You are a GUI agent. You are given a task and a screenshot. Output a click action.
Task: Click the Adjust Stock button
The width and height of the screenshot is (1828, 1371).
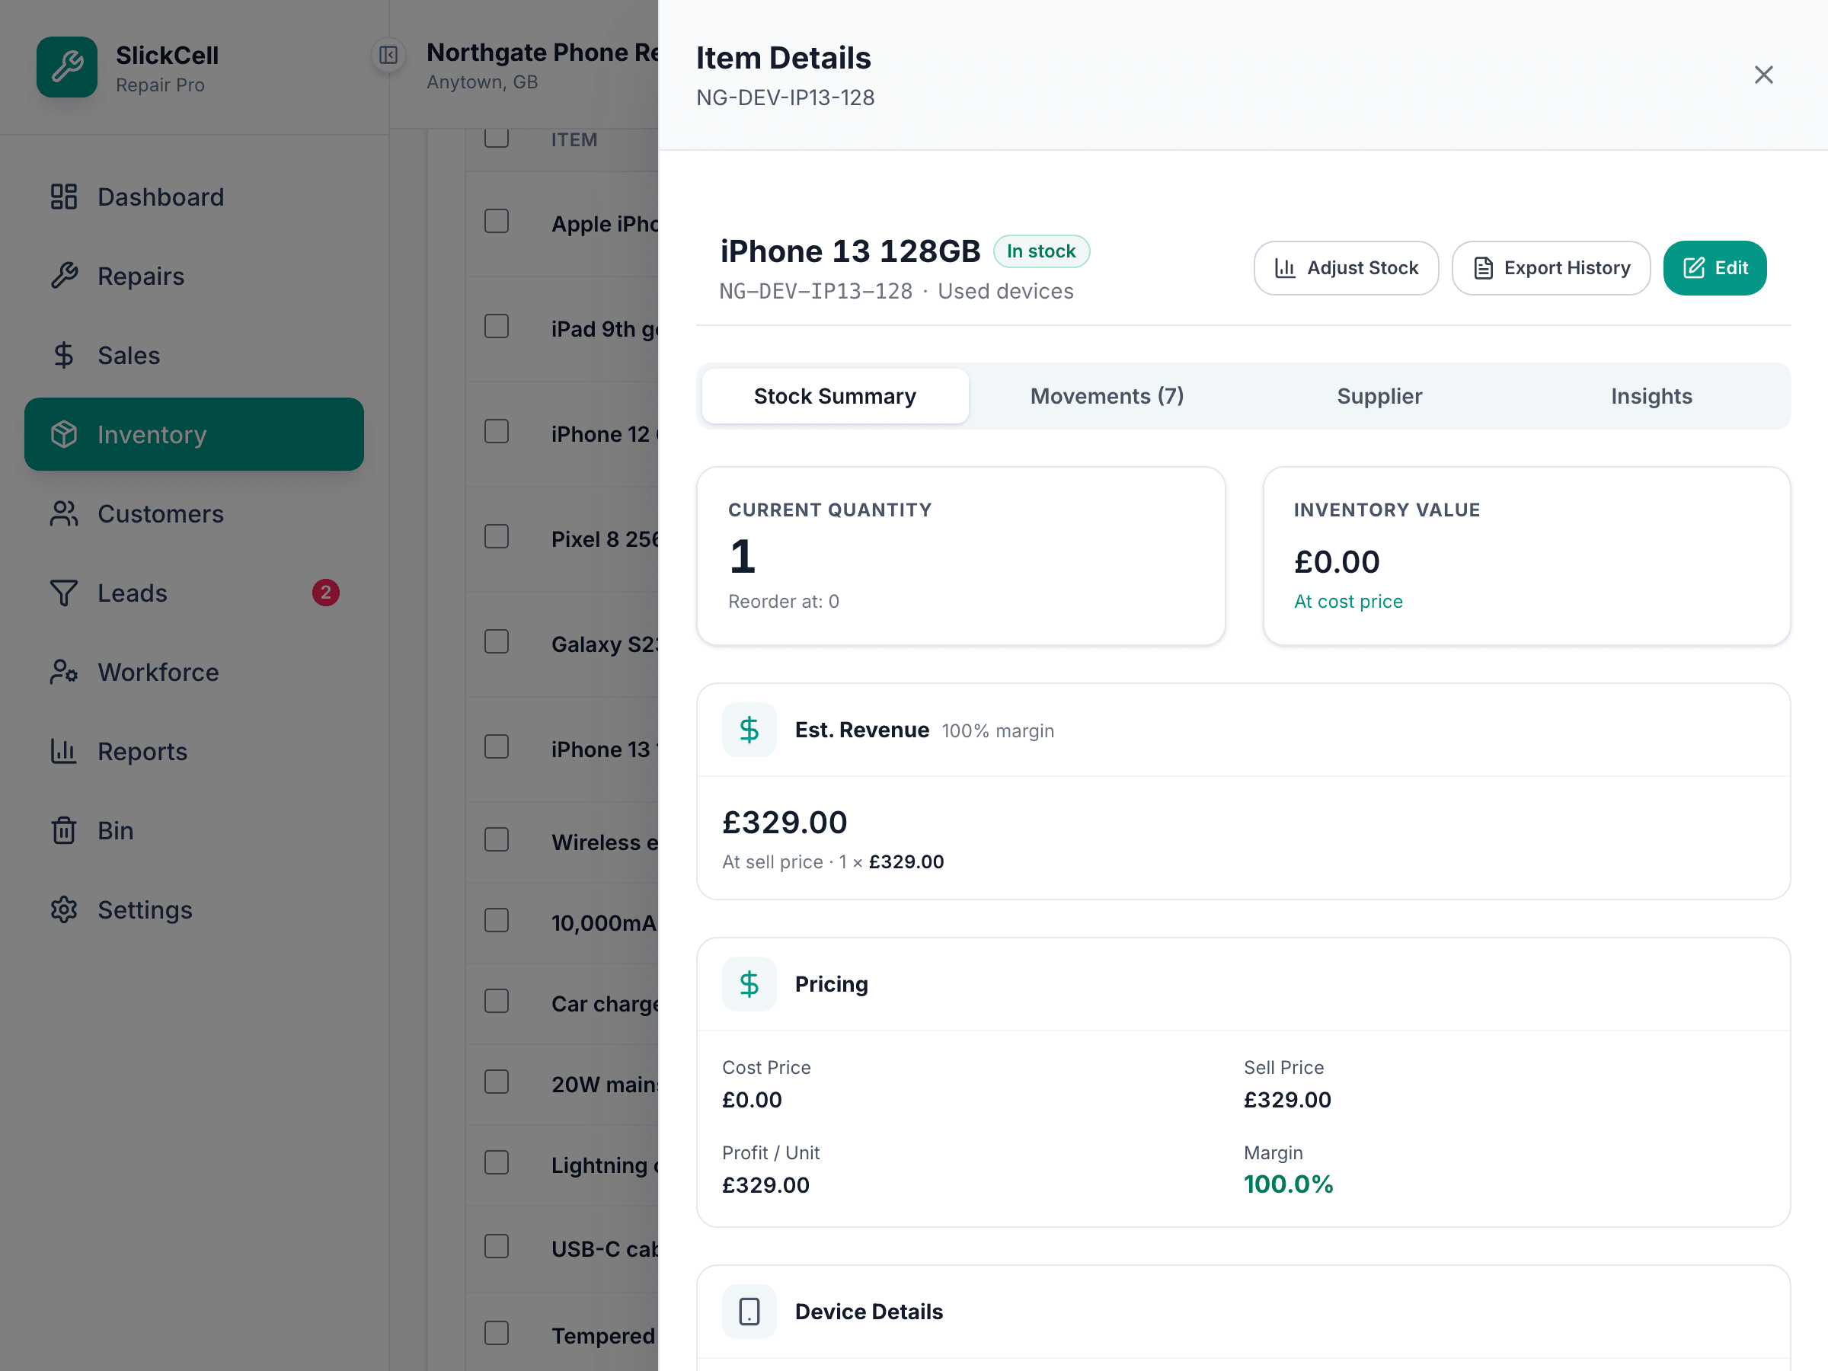(x=1346, y=268)
